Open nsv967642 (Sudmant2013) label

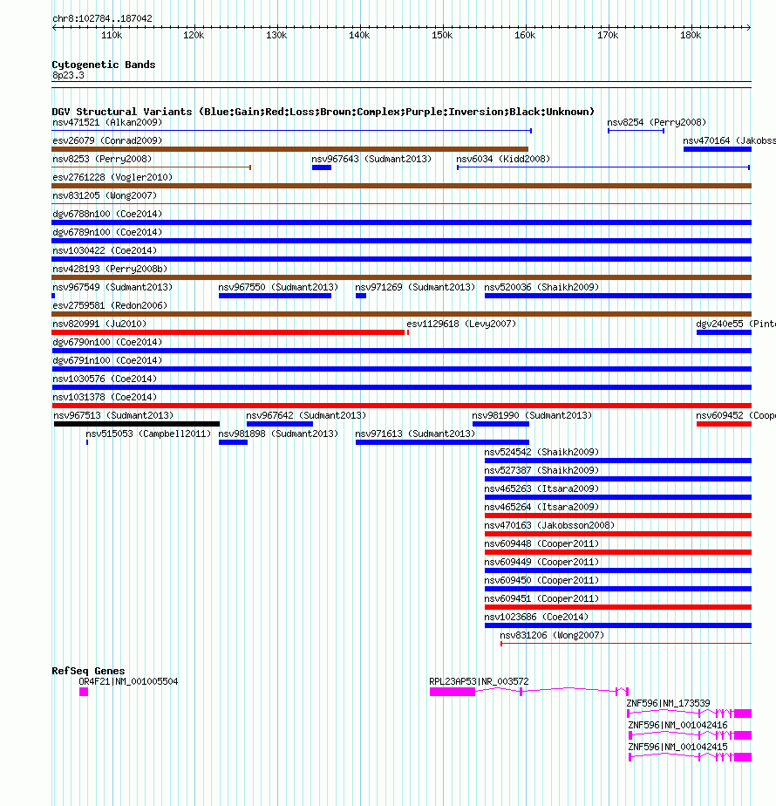[306, 415]
